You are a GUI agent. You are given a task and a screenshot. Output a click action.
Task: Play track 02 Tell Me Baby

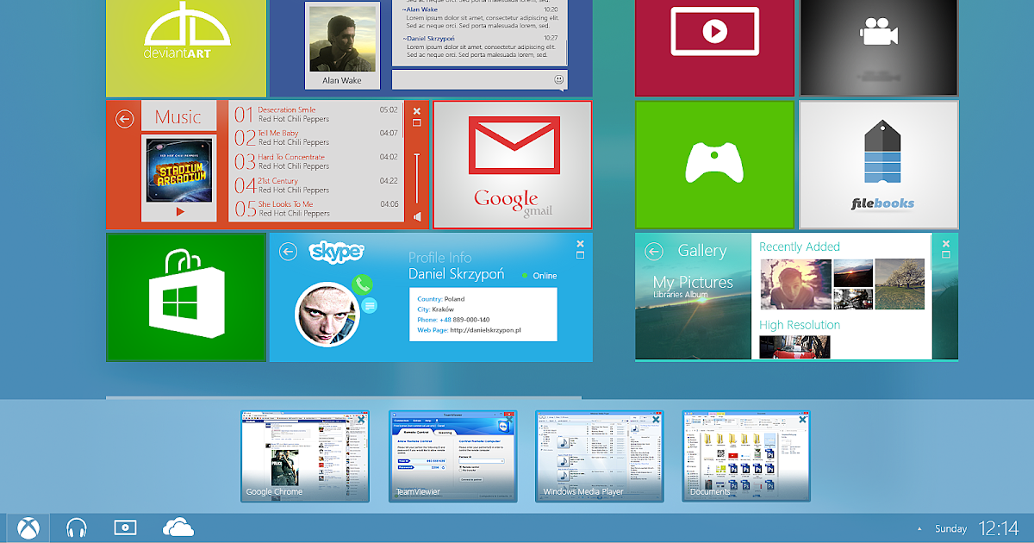tap(317, 138)
